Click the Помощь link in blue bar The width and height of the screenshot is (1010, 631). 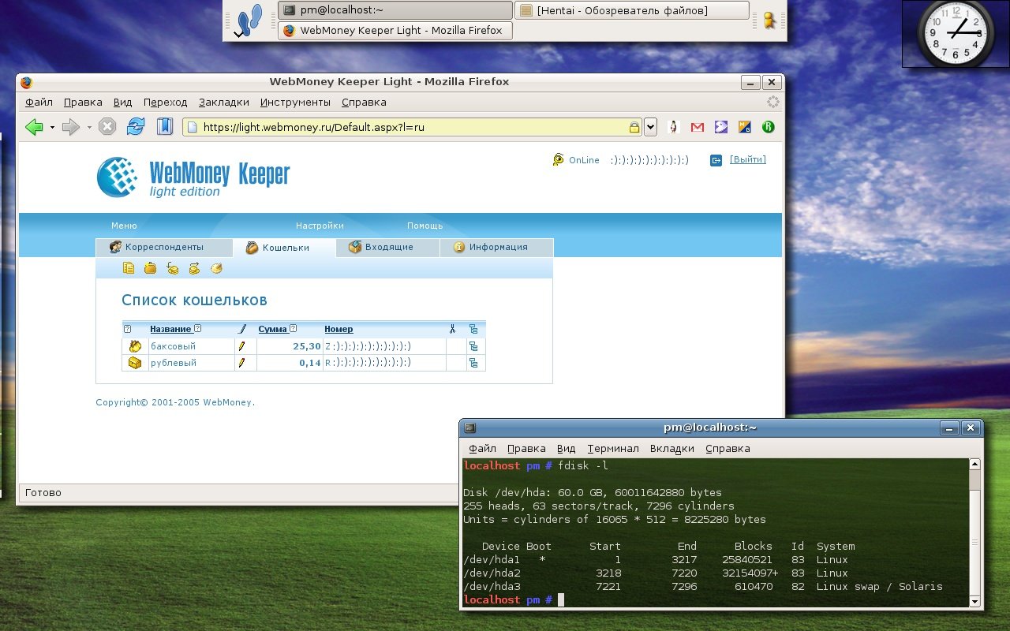click(425, 226)
